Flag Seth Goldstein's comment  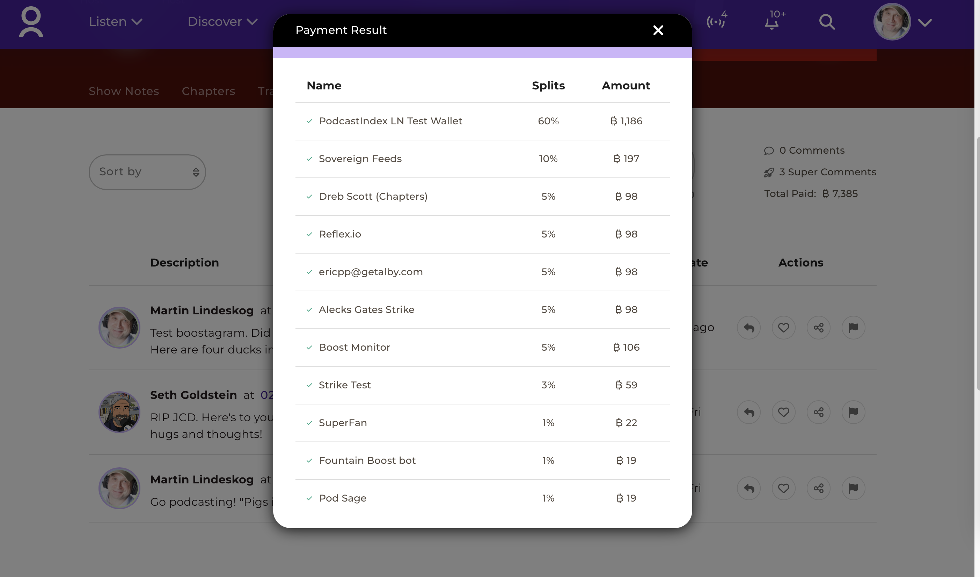853,412
